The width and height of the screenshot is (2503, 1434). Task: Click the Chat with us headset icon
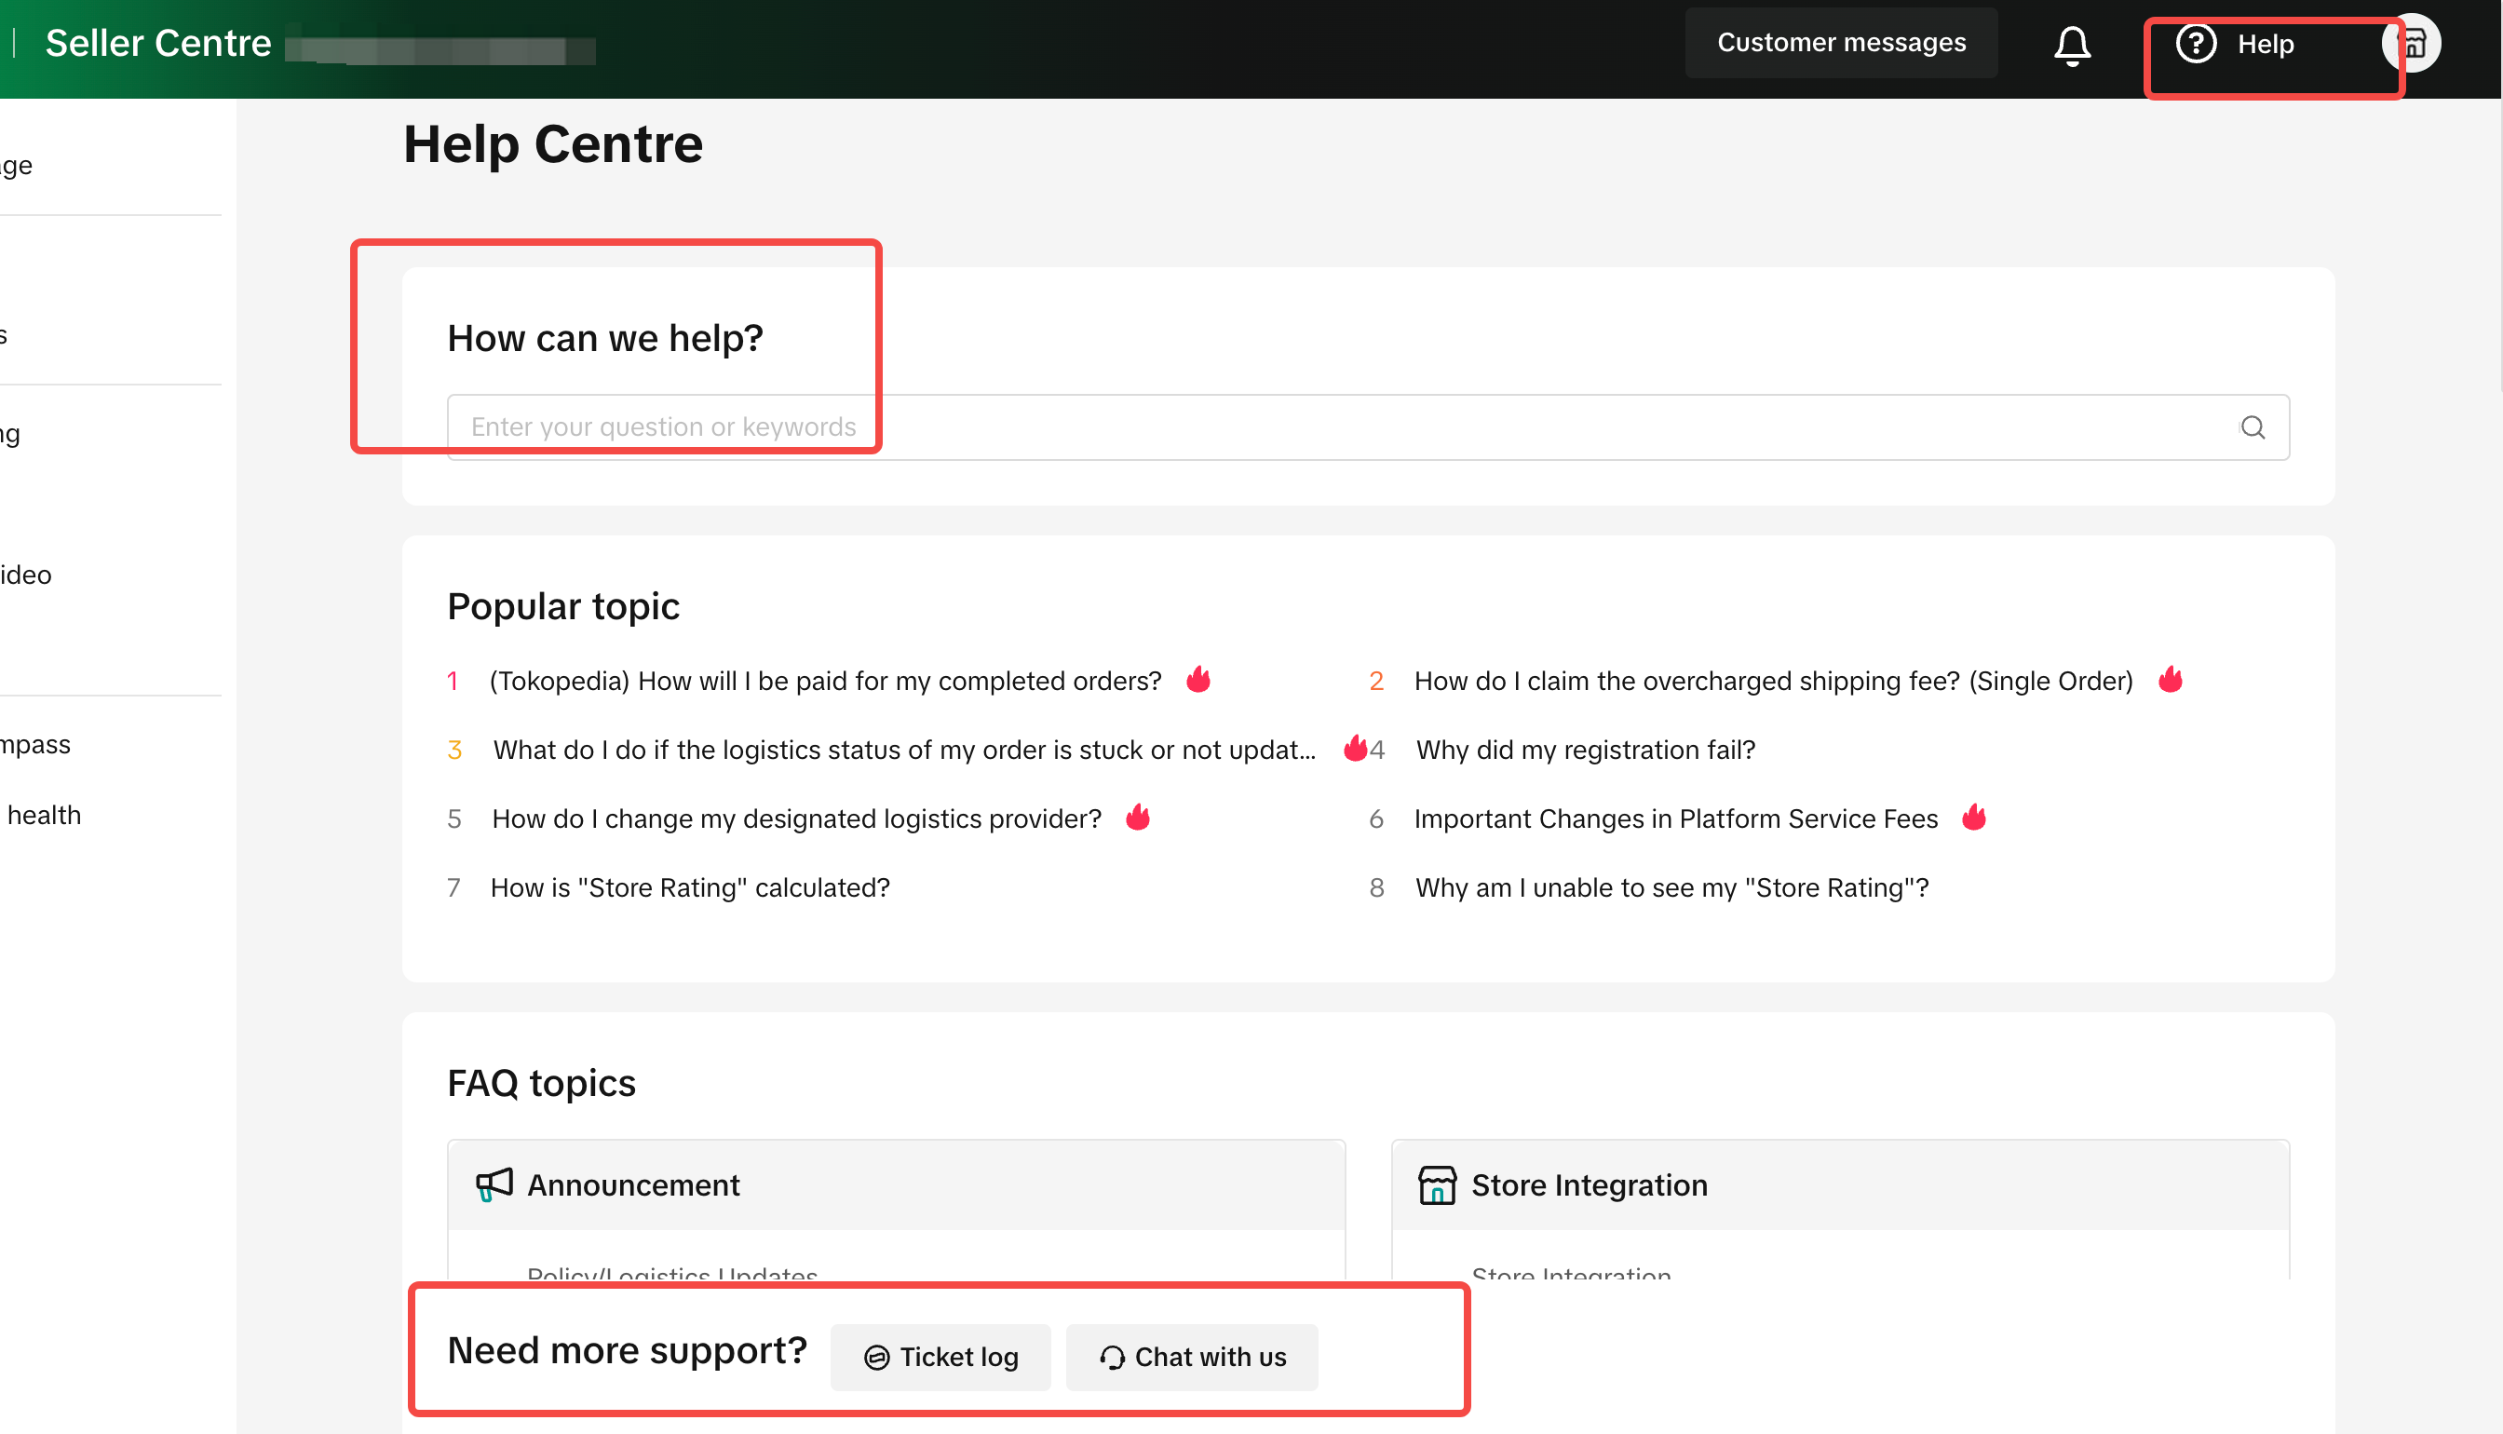[x=1113, y=1358]
